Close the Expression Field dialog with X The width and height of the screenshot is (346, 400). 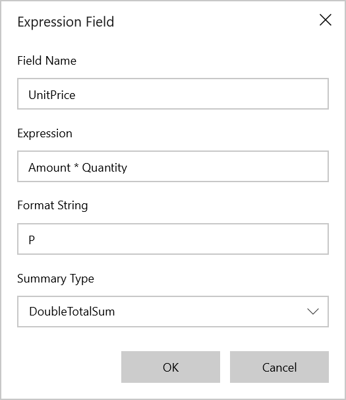(x=326, y=20)
